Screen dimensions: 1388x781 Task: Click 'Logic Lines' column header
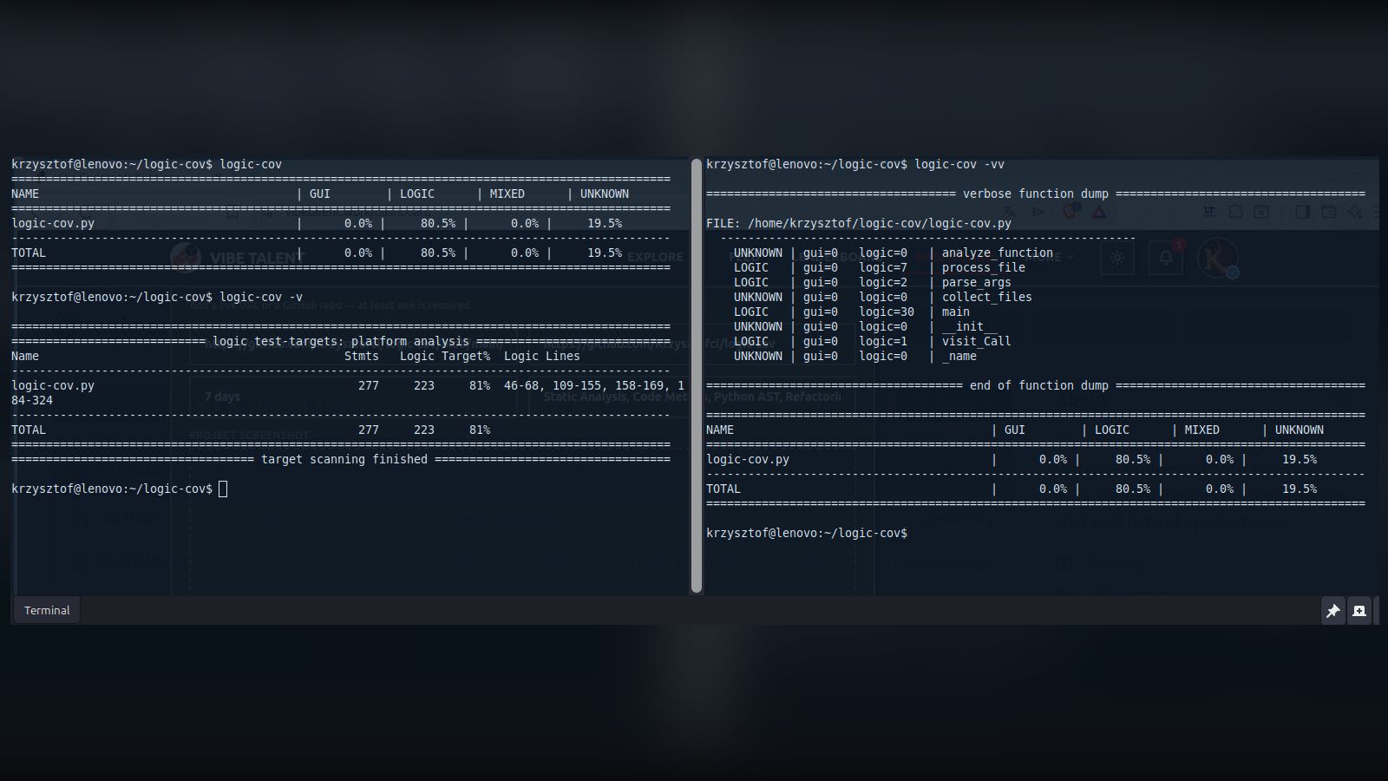pyautogui.click(x=542, y=356)
